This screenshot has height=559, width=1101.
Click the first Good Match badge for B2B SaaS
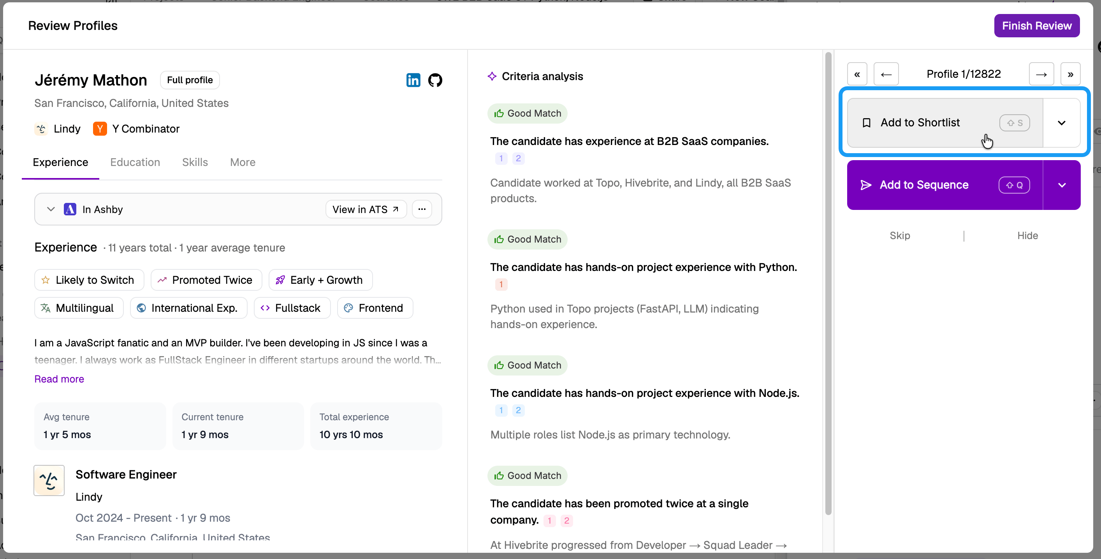527,114
